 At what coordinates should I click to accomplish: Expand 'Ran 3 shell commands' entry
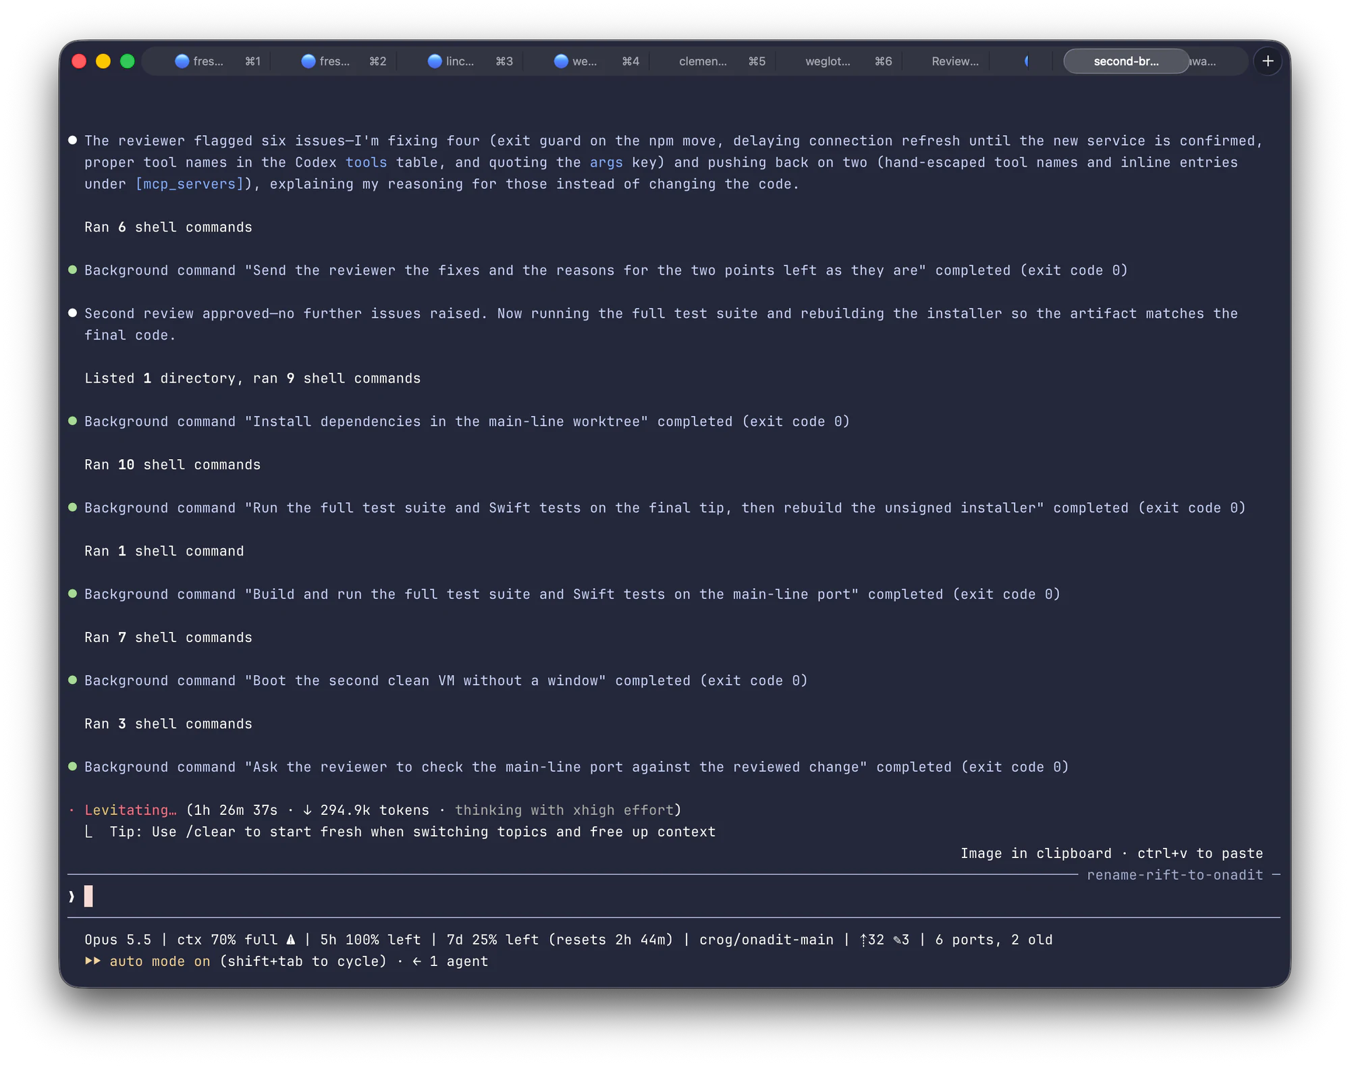coord(168,724)
